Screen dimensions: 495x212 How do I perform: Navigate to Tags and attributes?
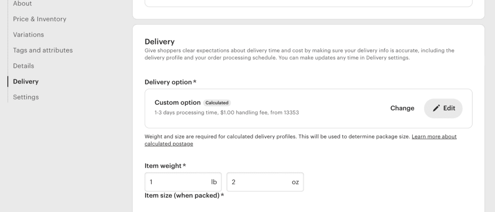pos(43,50)
